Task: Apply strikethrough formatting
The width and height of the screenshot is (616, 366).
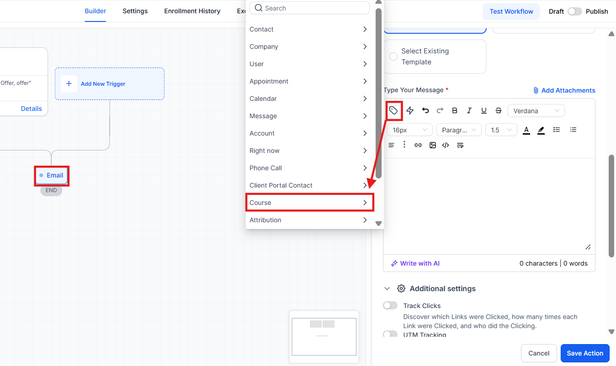Action: point(499,110)
